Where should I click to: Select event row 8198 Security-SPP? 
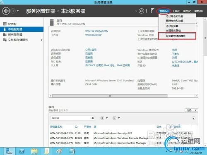tap(123, 133)
